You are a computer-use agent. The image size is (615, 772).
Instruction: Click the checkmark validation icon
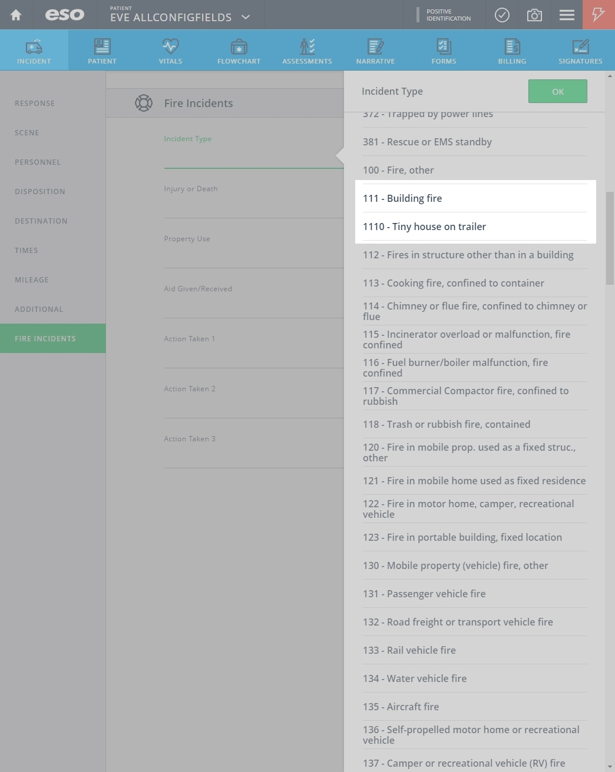[502, 15]
